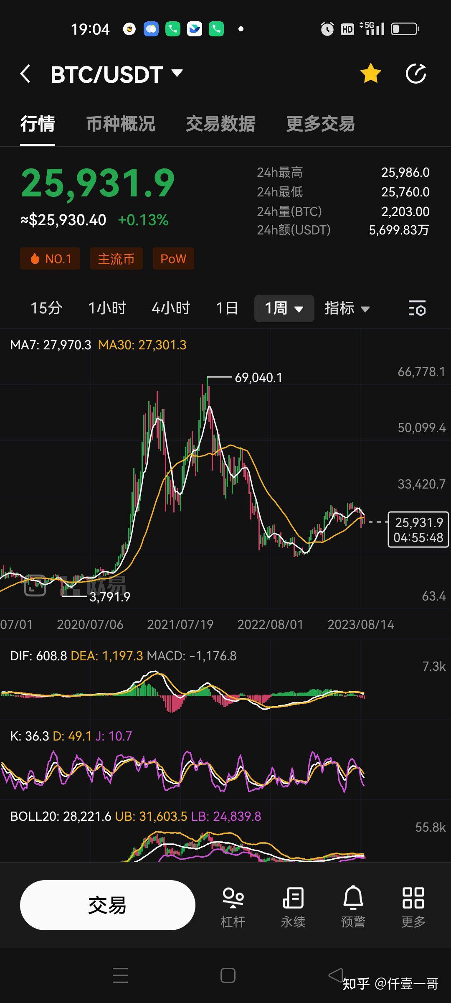Tap the back arrow icon
The height and width of the screenshot is (1003, 451).
click(x=26, y=74)
